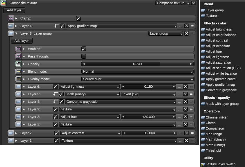Click the layer icon next to Threshold
The image size is (245, 167).
pos(203,150)
